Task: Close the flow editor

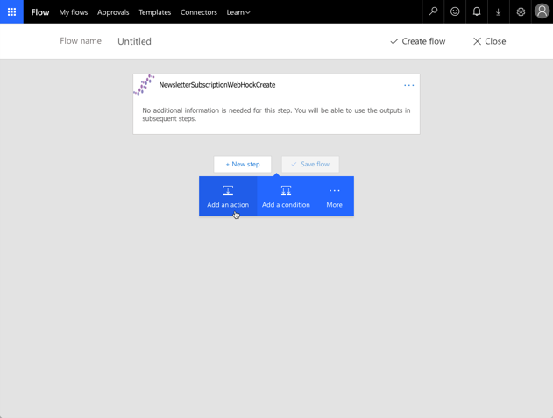Action: [x=490, y=41]
